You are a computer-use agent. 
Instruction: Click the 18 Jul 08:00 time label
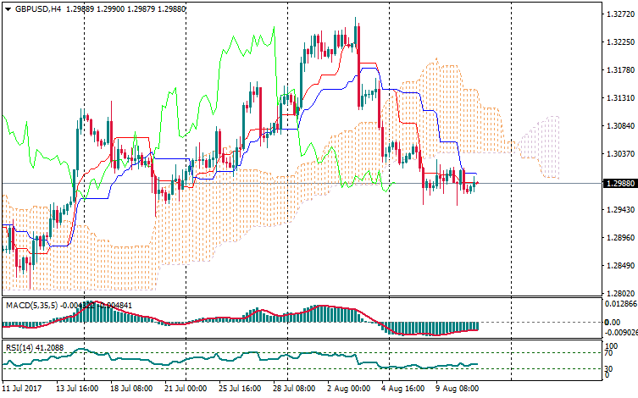pos(132,389)
